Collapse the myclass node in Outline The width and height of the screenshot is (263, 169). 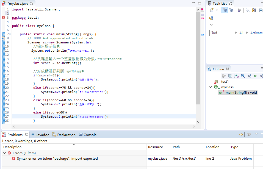(211, 87)
